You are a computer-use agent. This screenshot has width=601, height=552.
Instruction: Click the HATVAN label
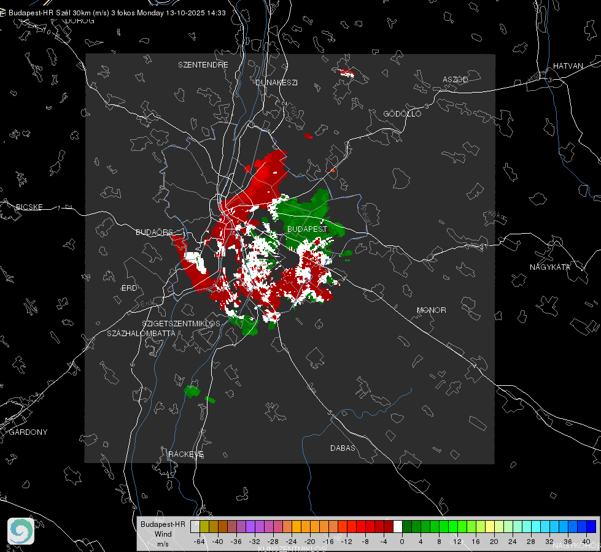[x=568, y=66]
